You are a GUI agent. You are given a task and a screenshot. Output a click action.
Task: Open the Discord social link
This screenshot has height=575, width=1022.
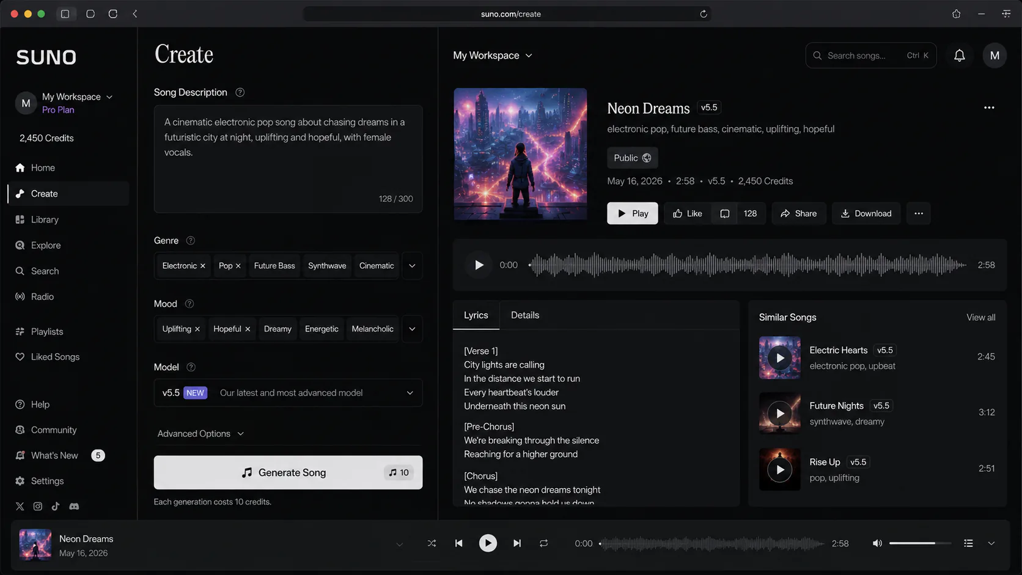click(x=74, y=506)
